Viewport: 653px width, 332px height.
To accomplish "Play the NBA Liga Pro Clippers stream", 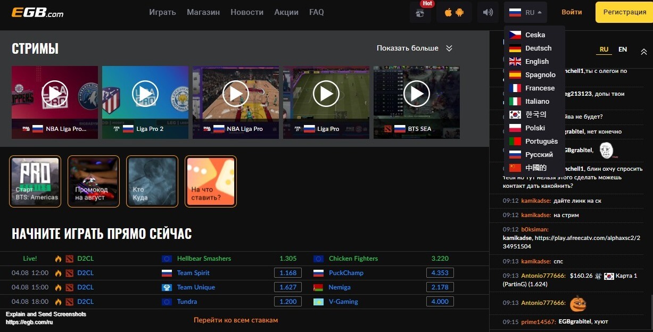I will coord(55,94).
